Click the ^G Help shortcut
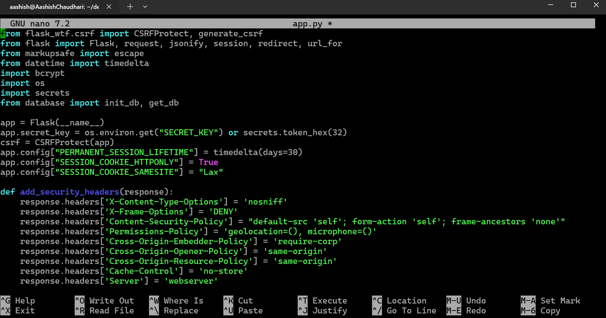Image resolution: width=606 pixels, height=318 pixels. [x=18, y=301]
